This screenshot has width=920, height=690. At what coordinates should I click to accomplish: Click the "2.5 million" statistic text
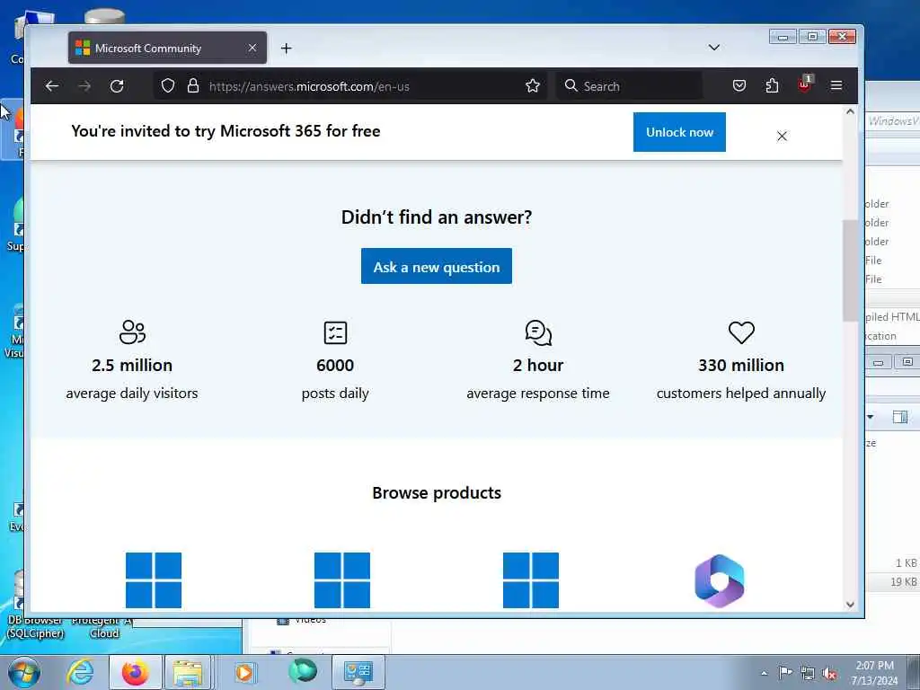132,365
